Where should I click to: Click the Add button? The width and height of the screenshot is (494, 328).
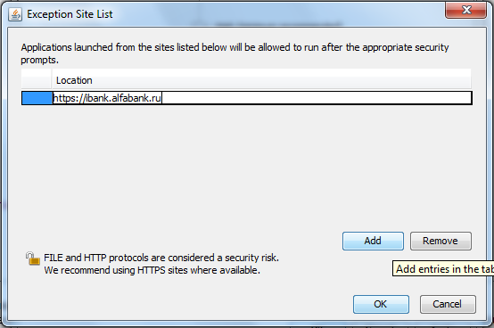[373, 241]
